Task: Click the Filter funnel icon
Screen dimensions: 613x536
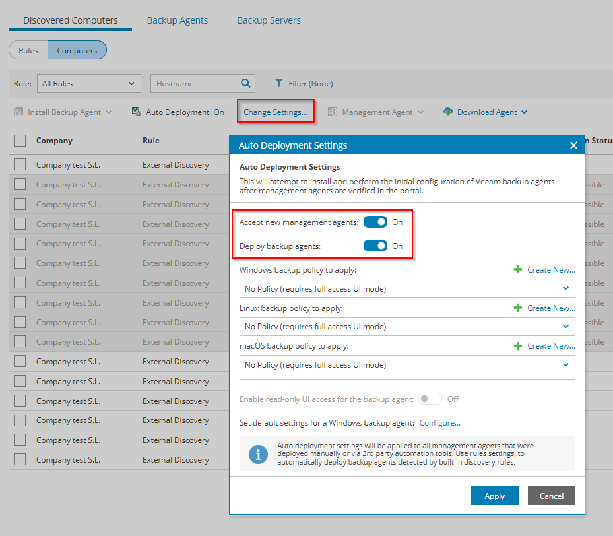Action: 279,83
